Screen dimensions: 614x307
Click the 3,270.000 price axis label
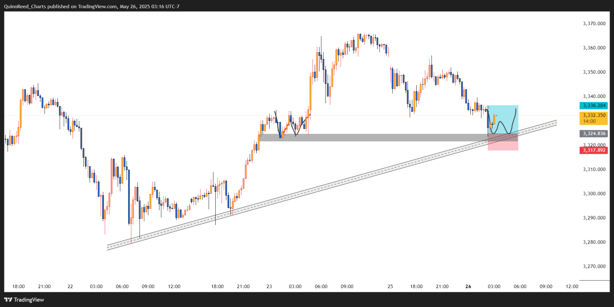click(594, 266)
